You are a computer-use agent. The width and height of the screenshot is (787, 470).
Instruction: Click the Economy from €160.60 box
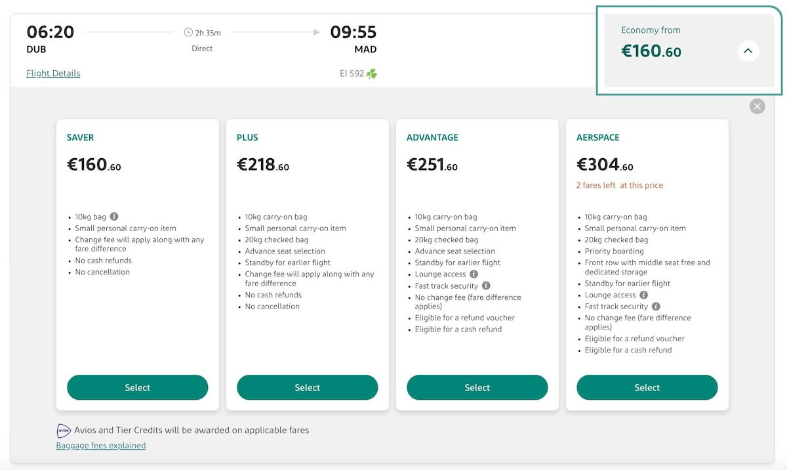tap(689, 51)
